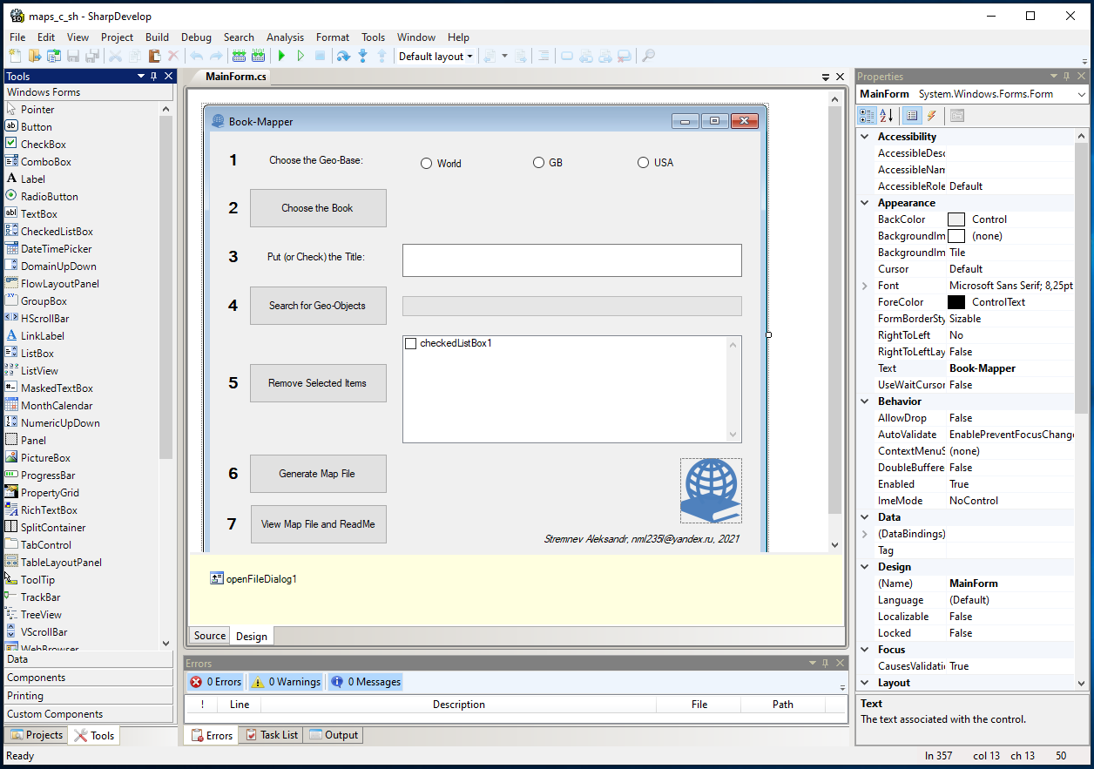Click the ForeColor black color swatch
Screen dimensions: 1094x769
[956, 302]
